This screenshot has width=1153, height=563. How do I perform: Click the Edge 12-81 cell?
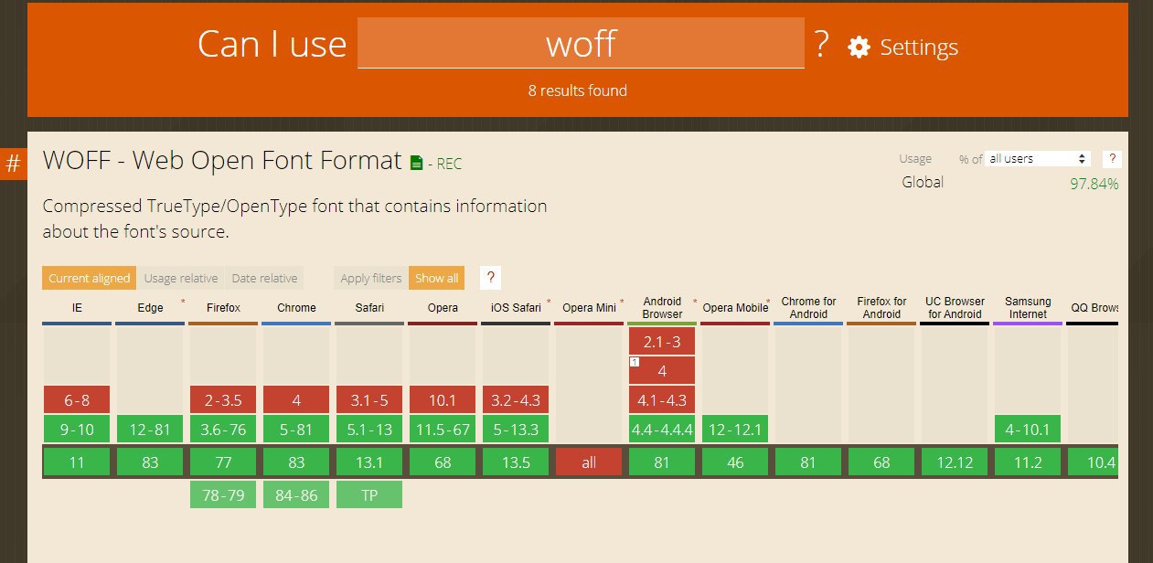point(150,429)
